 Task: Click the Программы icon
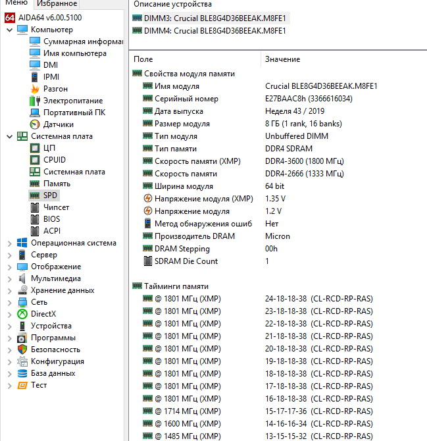tap(22, 338)
